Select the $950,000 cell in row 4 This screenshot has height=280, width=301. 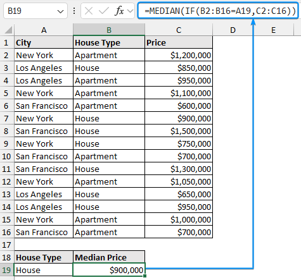tap(179, 80)
